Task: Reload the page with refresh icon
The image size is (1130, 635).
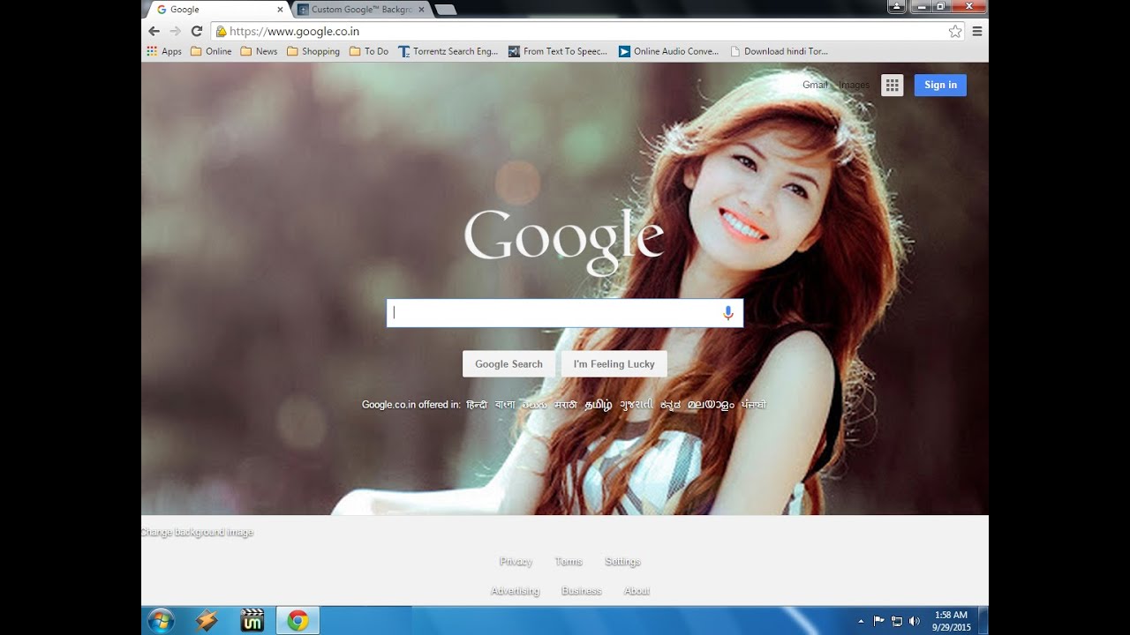Action: click(197, 31)
